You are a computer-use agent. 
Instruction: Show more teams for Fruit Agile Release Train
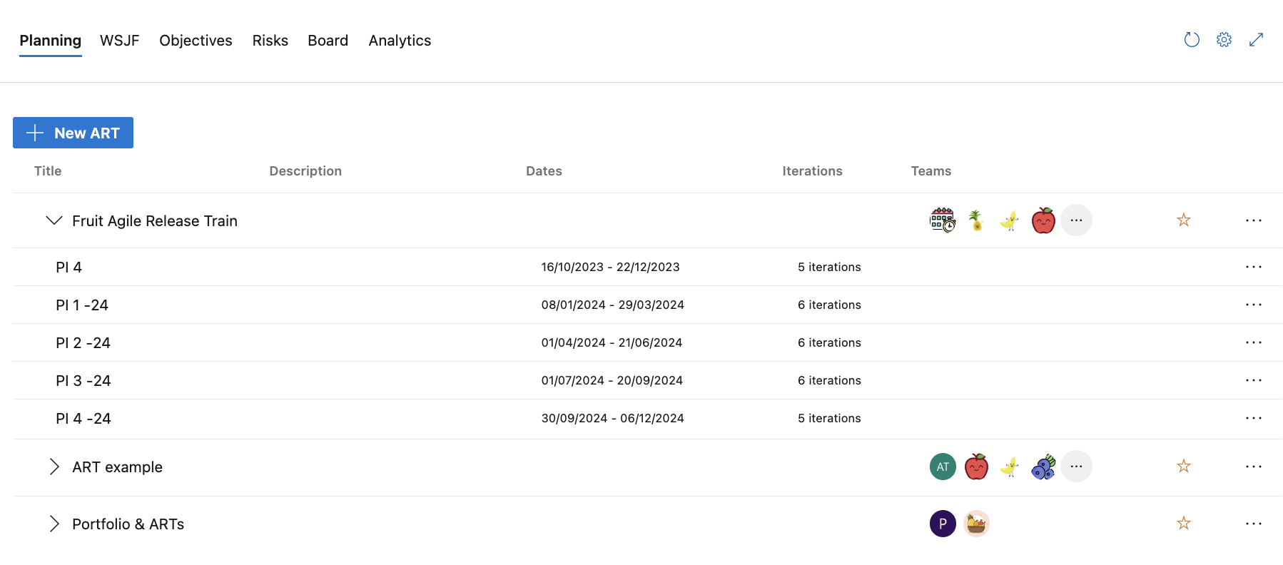point(1076,220)
